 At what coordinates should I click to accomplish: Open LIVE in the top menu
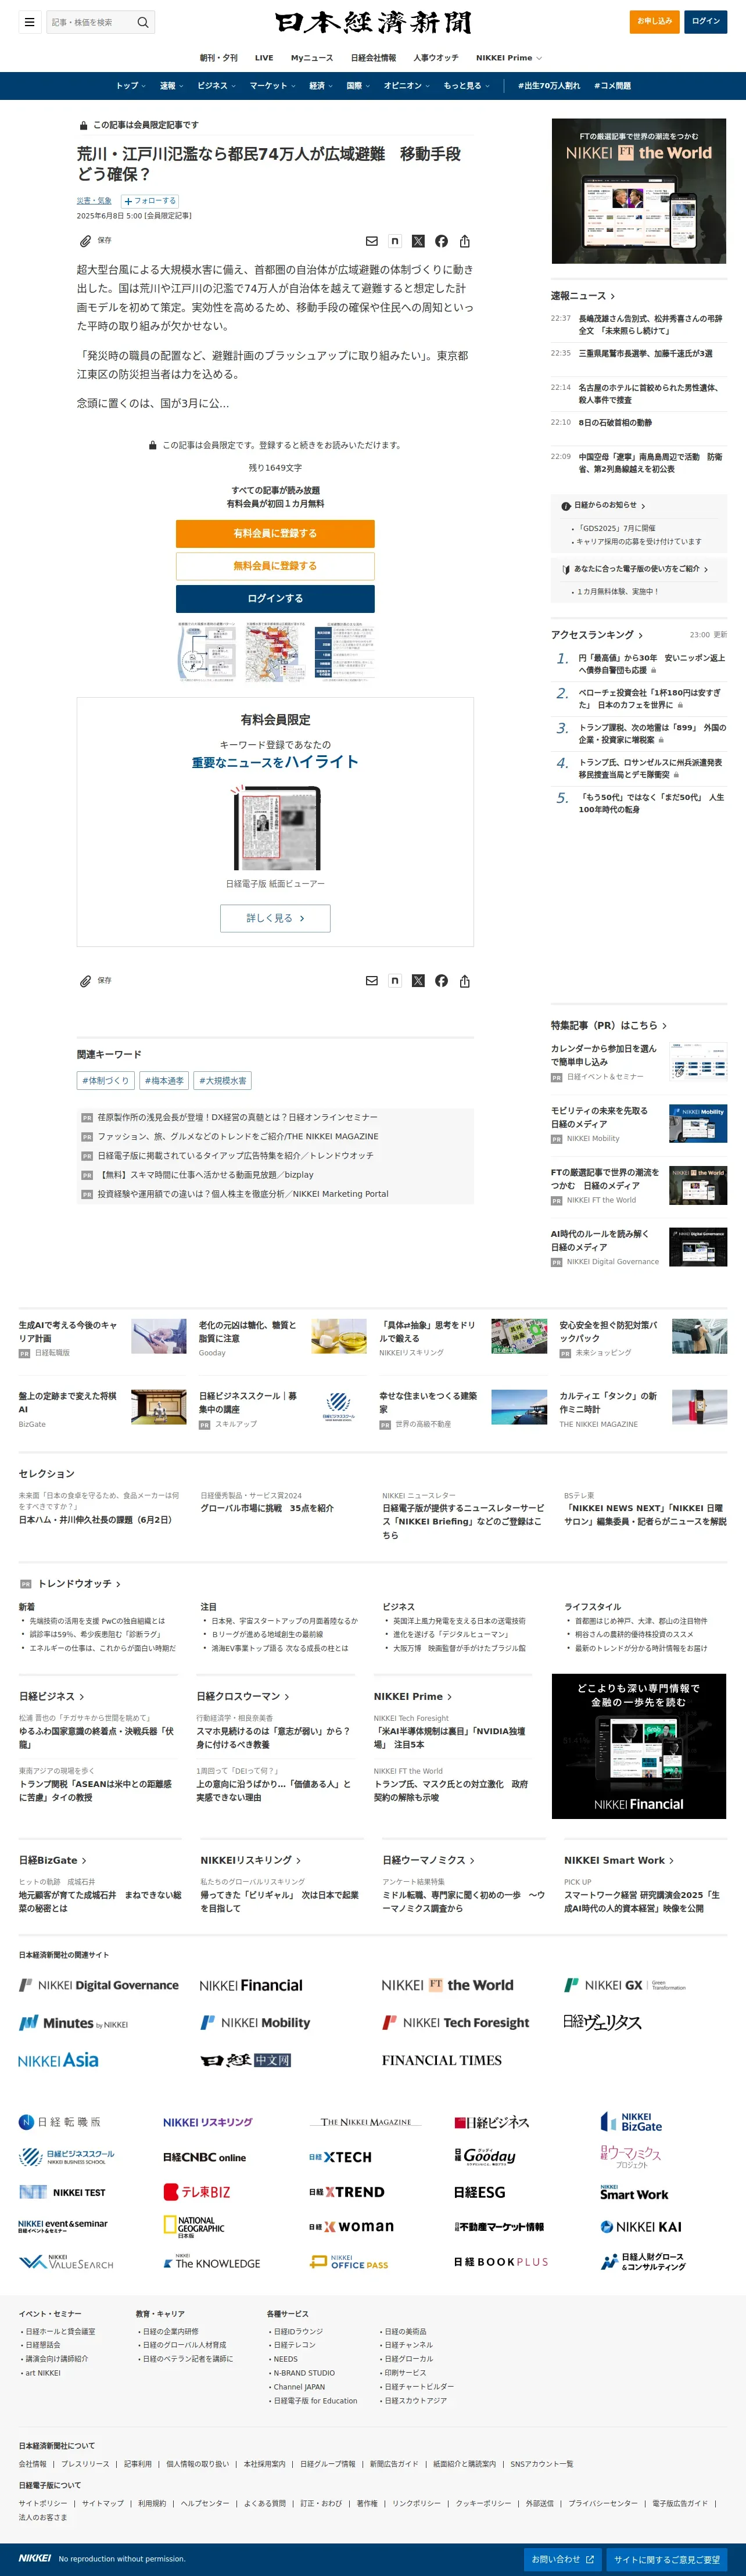264,58
